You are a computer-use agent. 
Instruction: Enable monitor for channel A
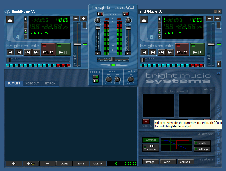tap(100, 14)
